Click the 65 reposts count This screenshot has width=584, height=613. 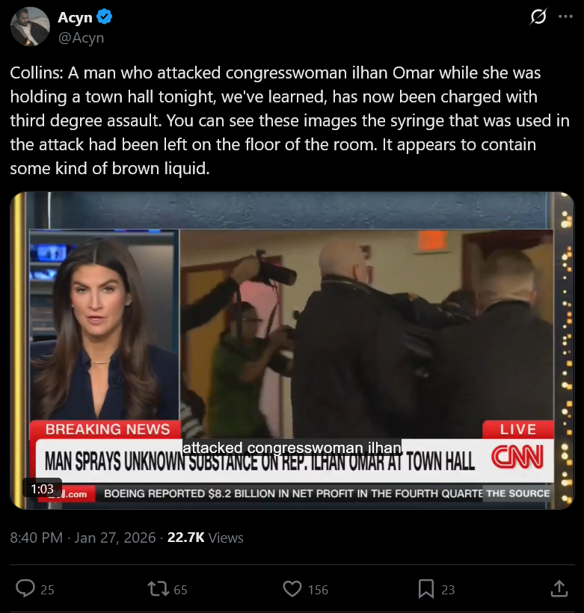[180, 590]
